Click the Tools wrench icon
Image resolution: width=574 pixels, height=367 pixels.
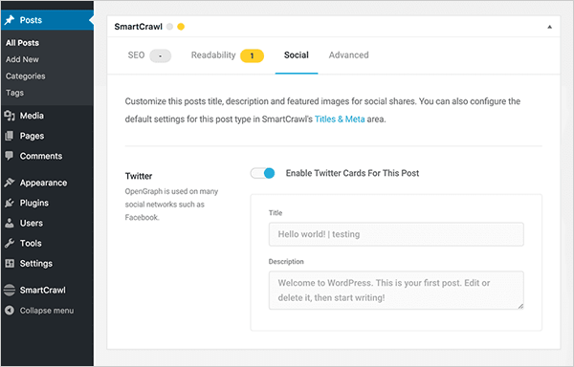click(x=10, y=243)
